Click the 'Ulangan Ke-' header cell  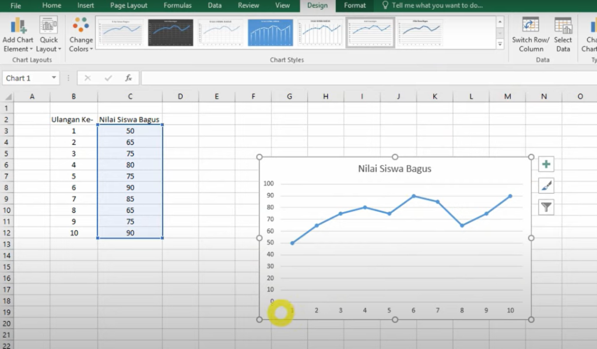[x=73, y=119]
